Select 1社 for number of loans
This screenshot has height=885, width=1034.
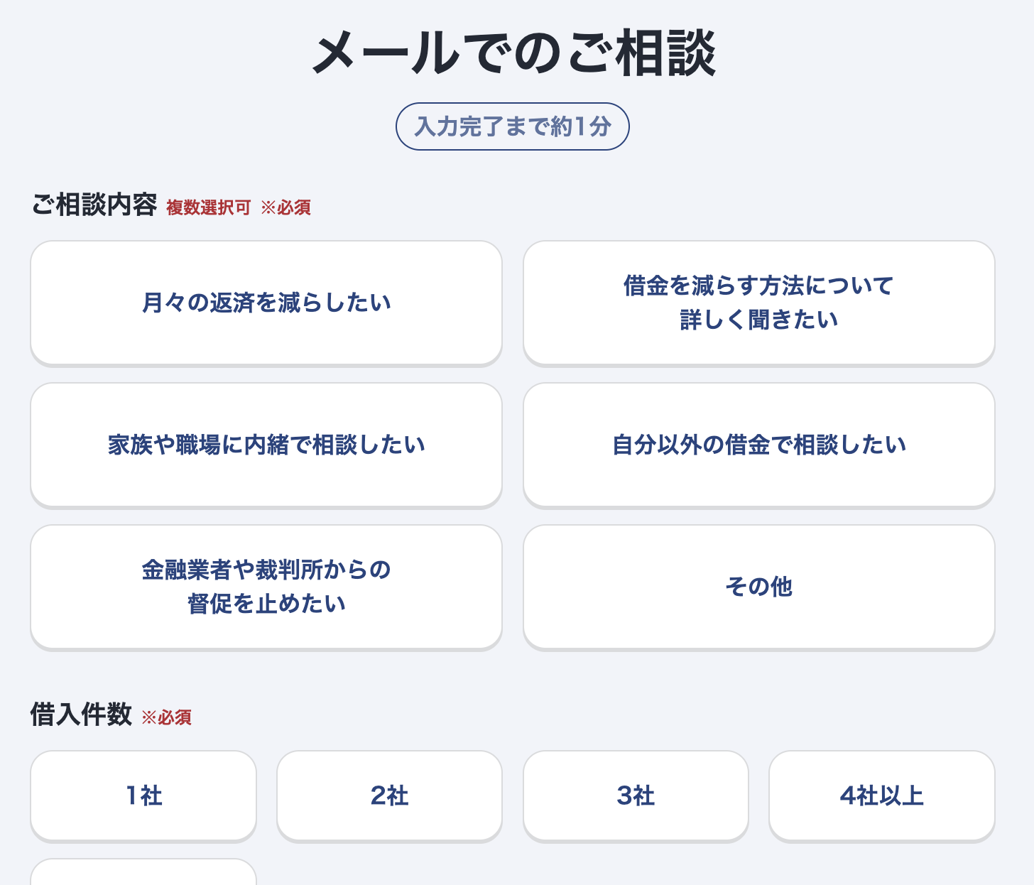click(143, 796)
